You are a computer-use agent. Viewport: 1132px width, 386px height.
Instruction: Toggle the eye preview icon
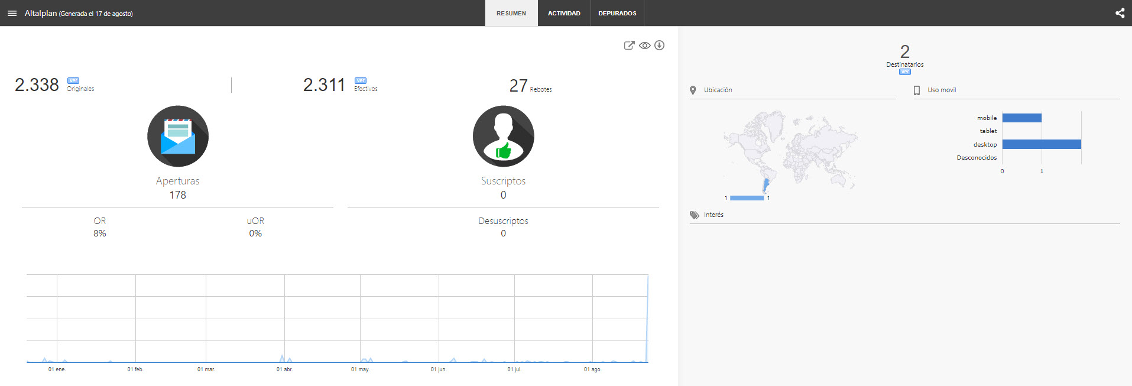(x=645, y=46)
